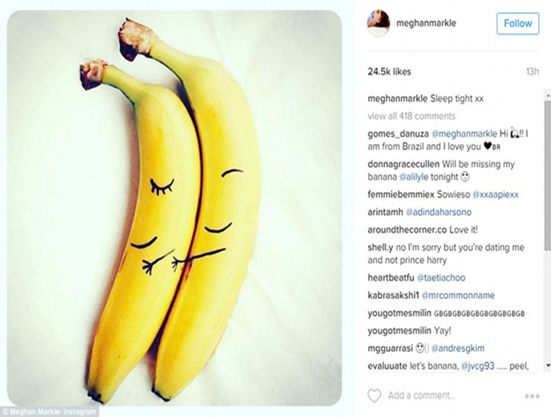This screenshot has height=417, width=551.
Task: Click in Add a comment field
Action: (x=422, y=396)
